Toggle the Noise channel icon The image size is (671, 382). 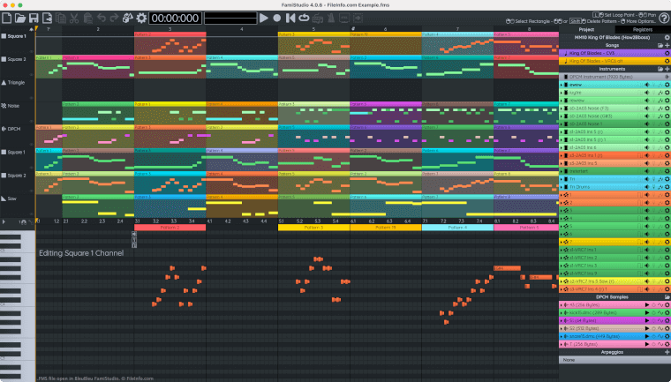pyautogui.click(x=5, y=105)
